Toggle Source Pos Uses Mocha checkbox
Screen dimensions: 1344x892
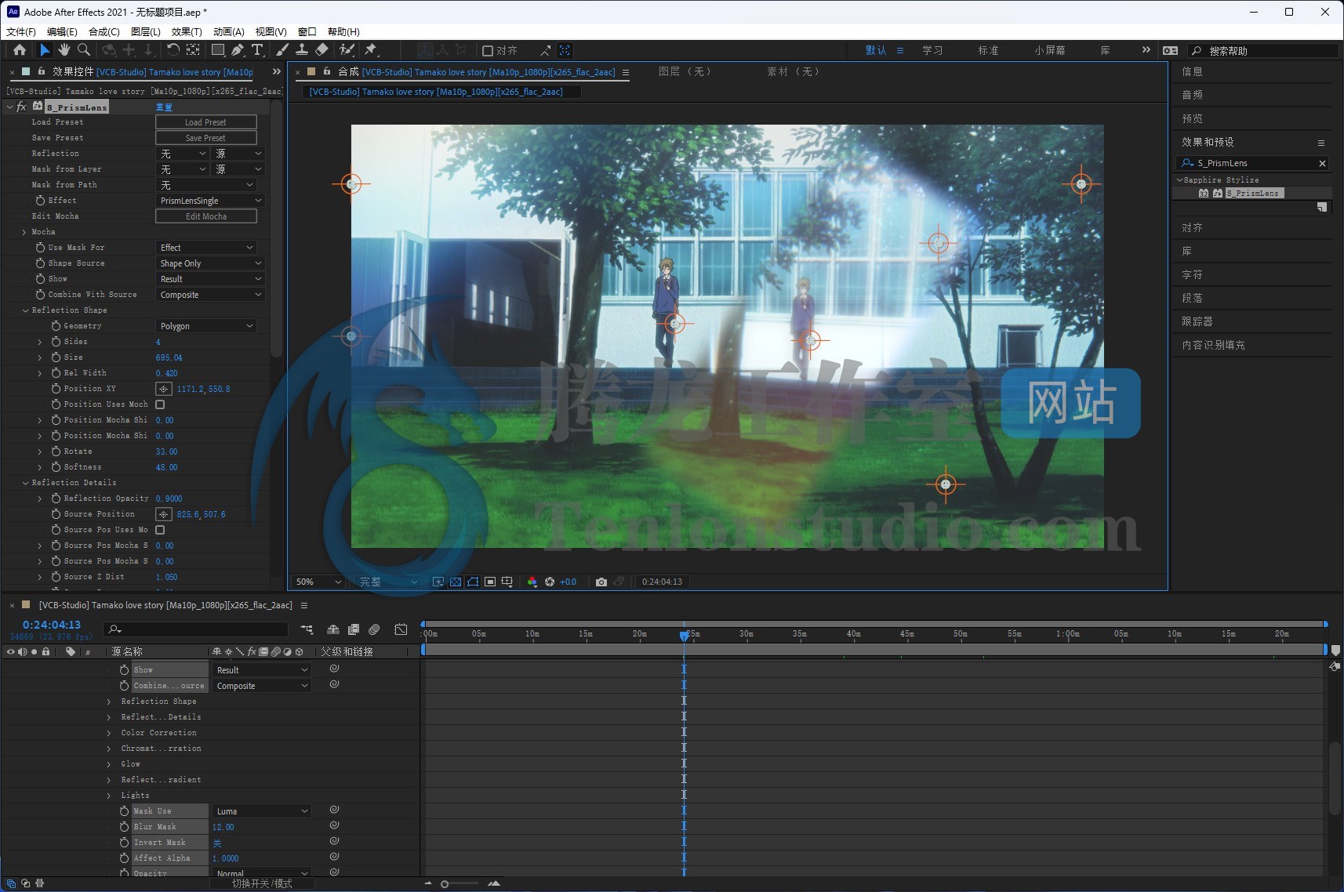click(160, 530)
